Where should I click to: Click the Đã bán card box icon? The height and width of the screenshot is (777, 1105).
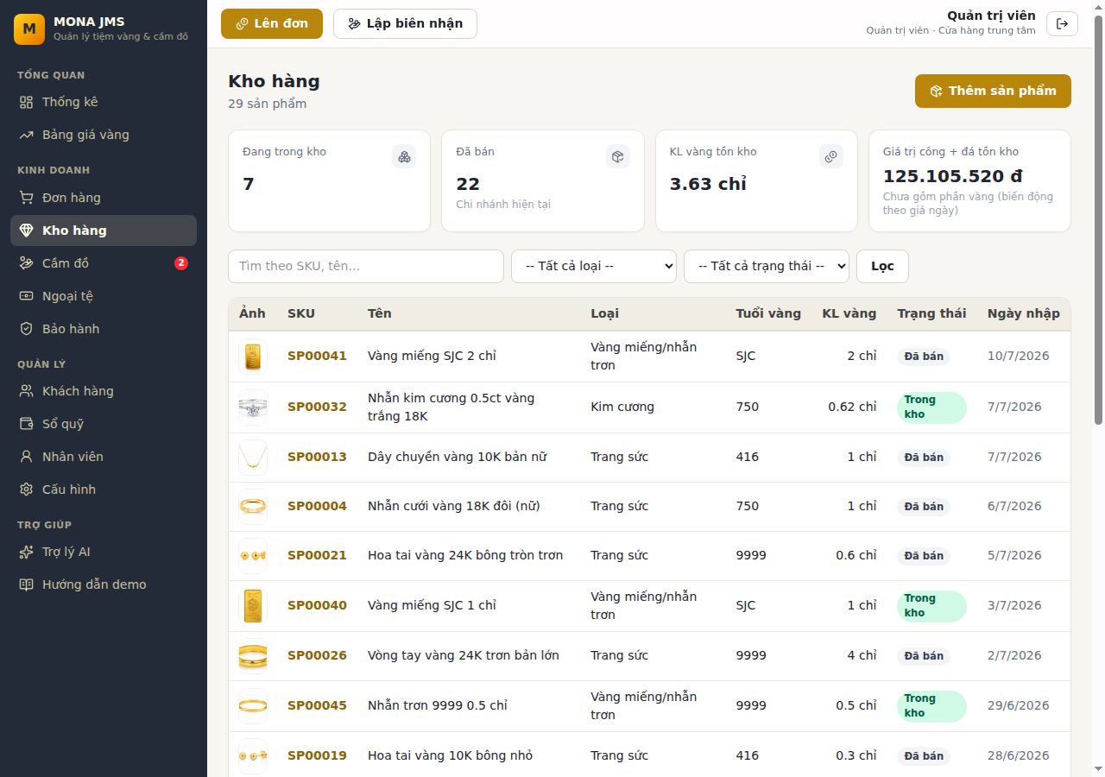pyautogui.click(x=617, y=156)
